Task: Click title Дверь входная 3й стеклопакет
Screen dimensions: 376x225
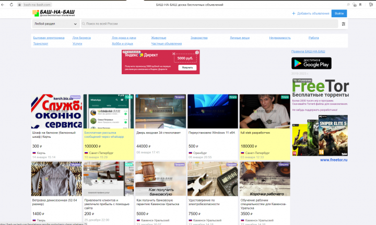Action: tap(158, 133)
